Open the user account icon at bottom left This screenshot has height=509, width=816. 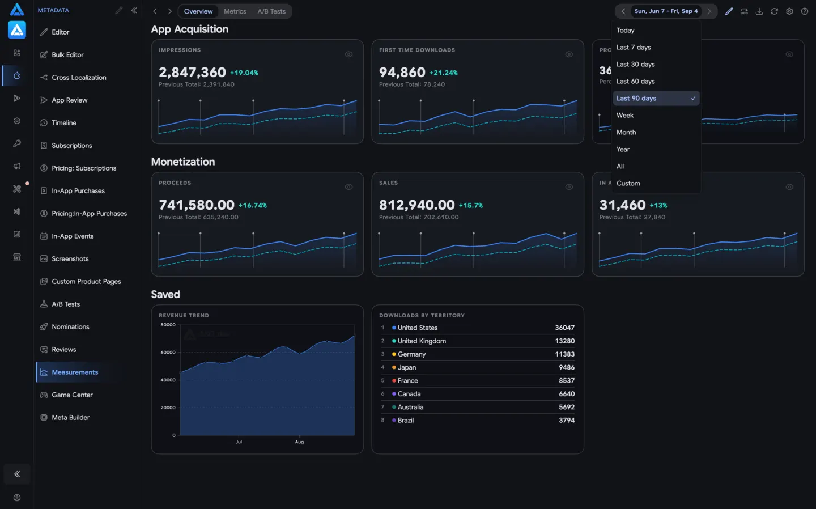[x=17, y=498]
